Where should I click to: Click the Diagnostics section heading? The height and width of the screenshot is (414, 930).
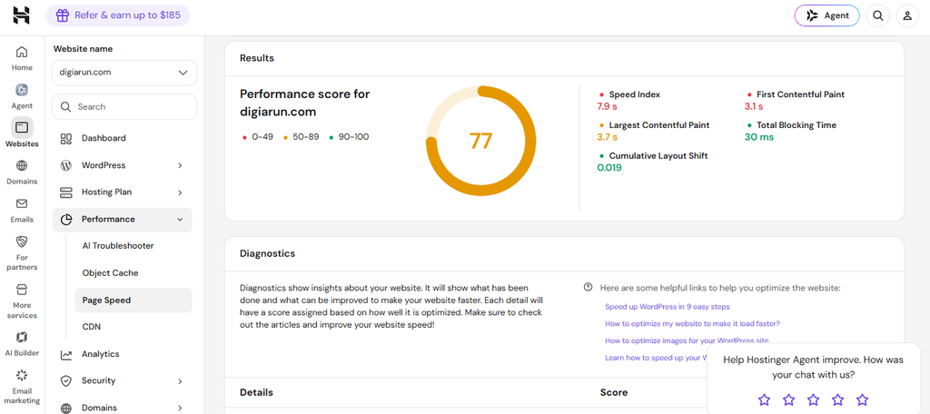268,253
